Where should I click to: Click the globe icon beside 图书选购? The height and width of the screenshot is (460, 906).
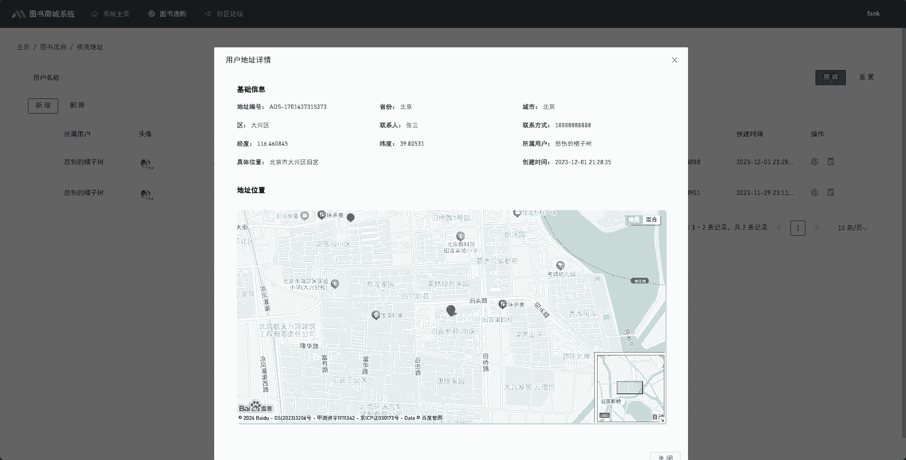pyautogui.click(x=151, y=14)
